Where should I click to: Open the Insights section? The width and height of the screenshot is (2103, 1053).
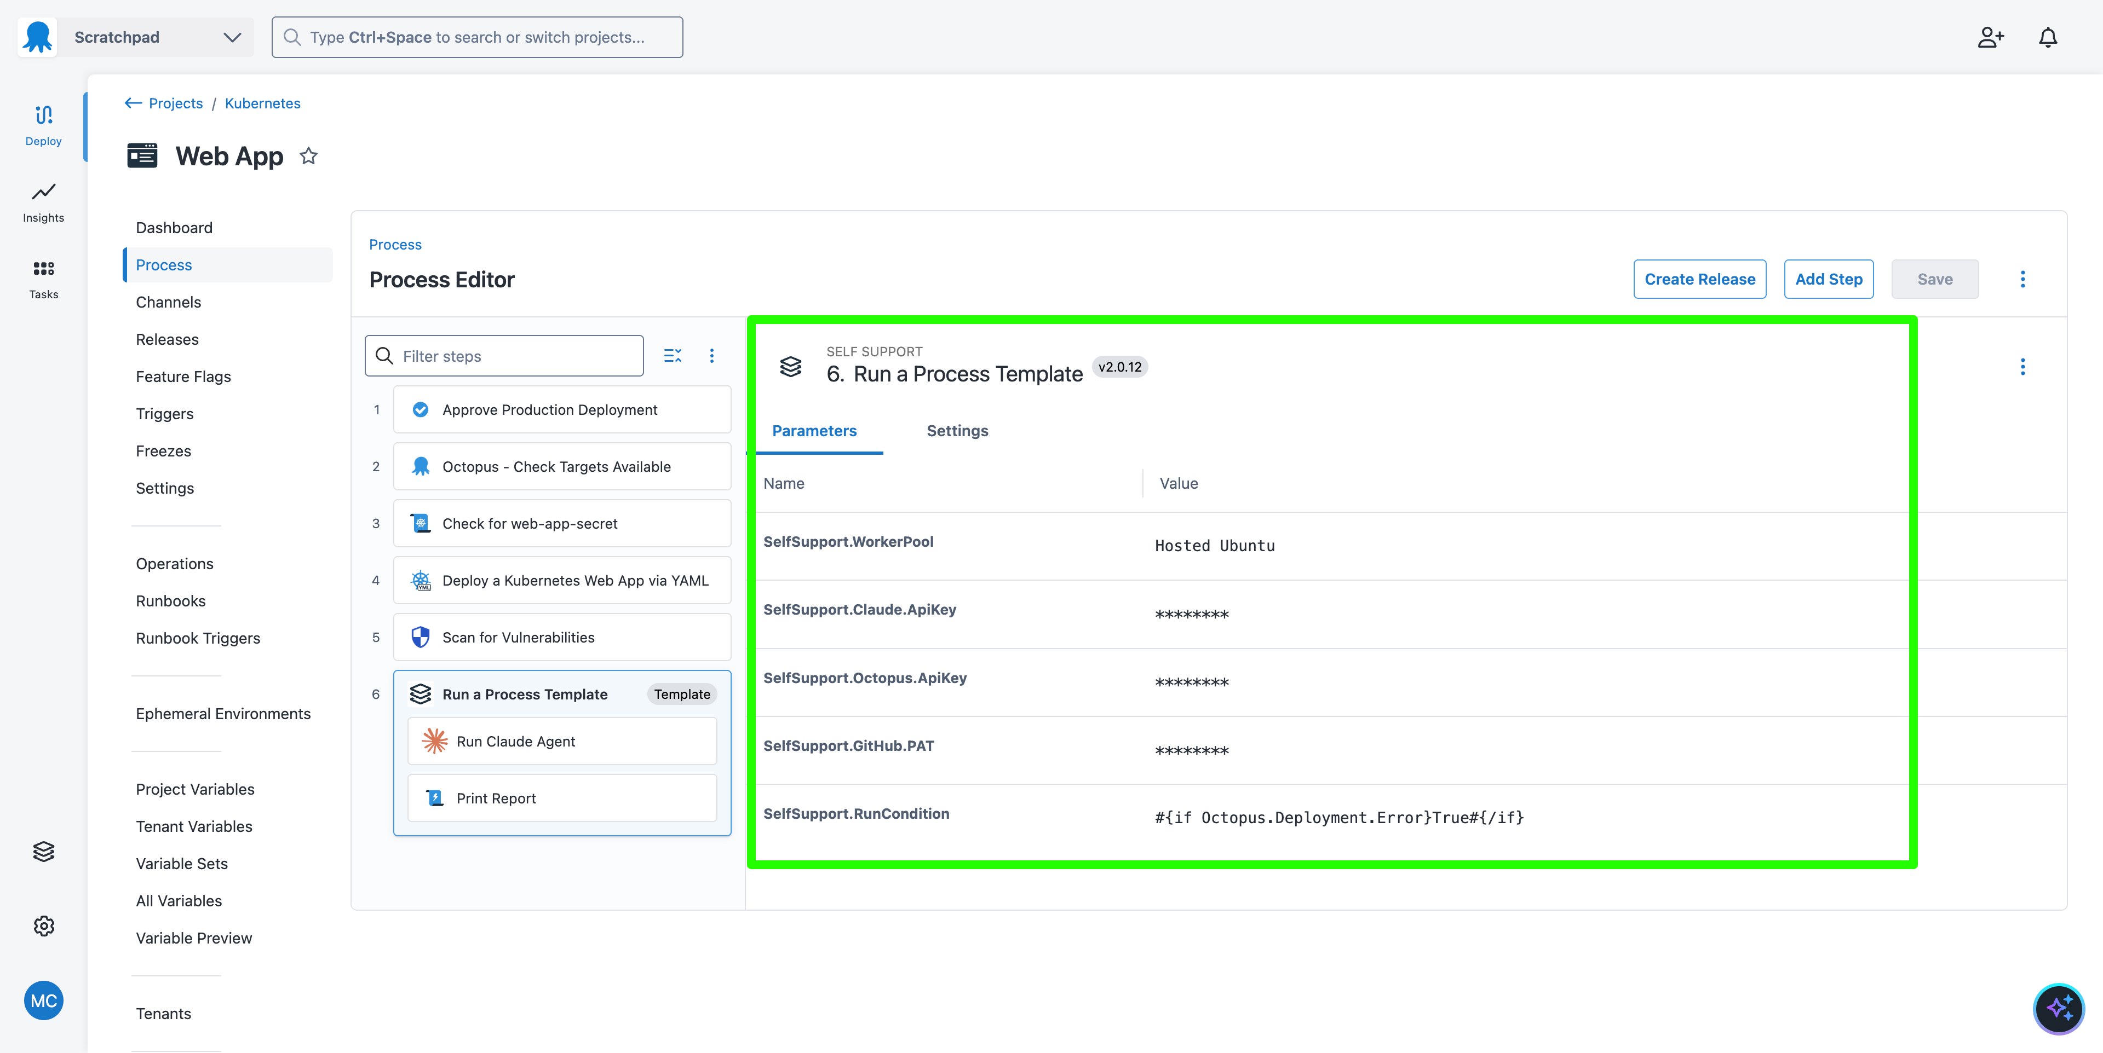(x=43, y=202)
